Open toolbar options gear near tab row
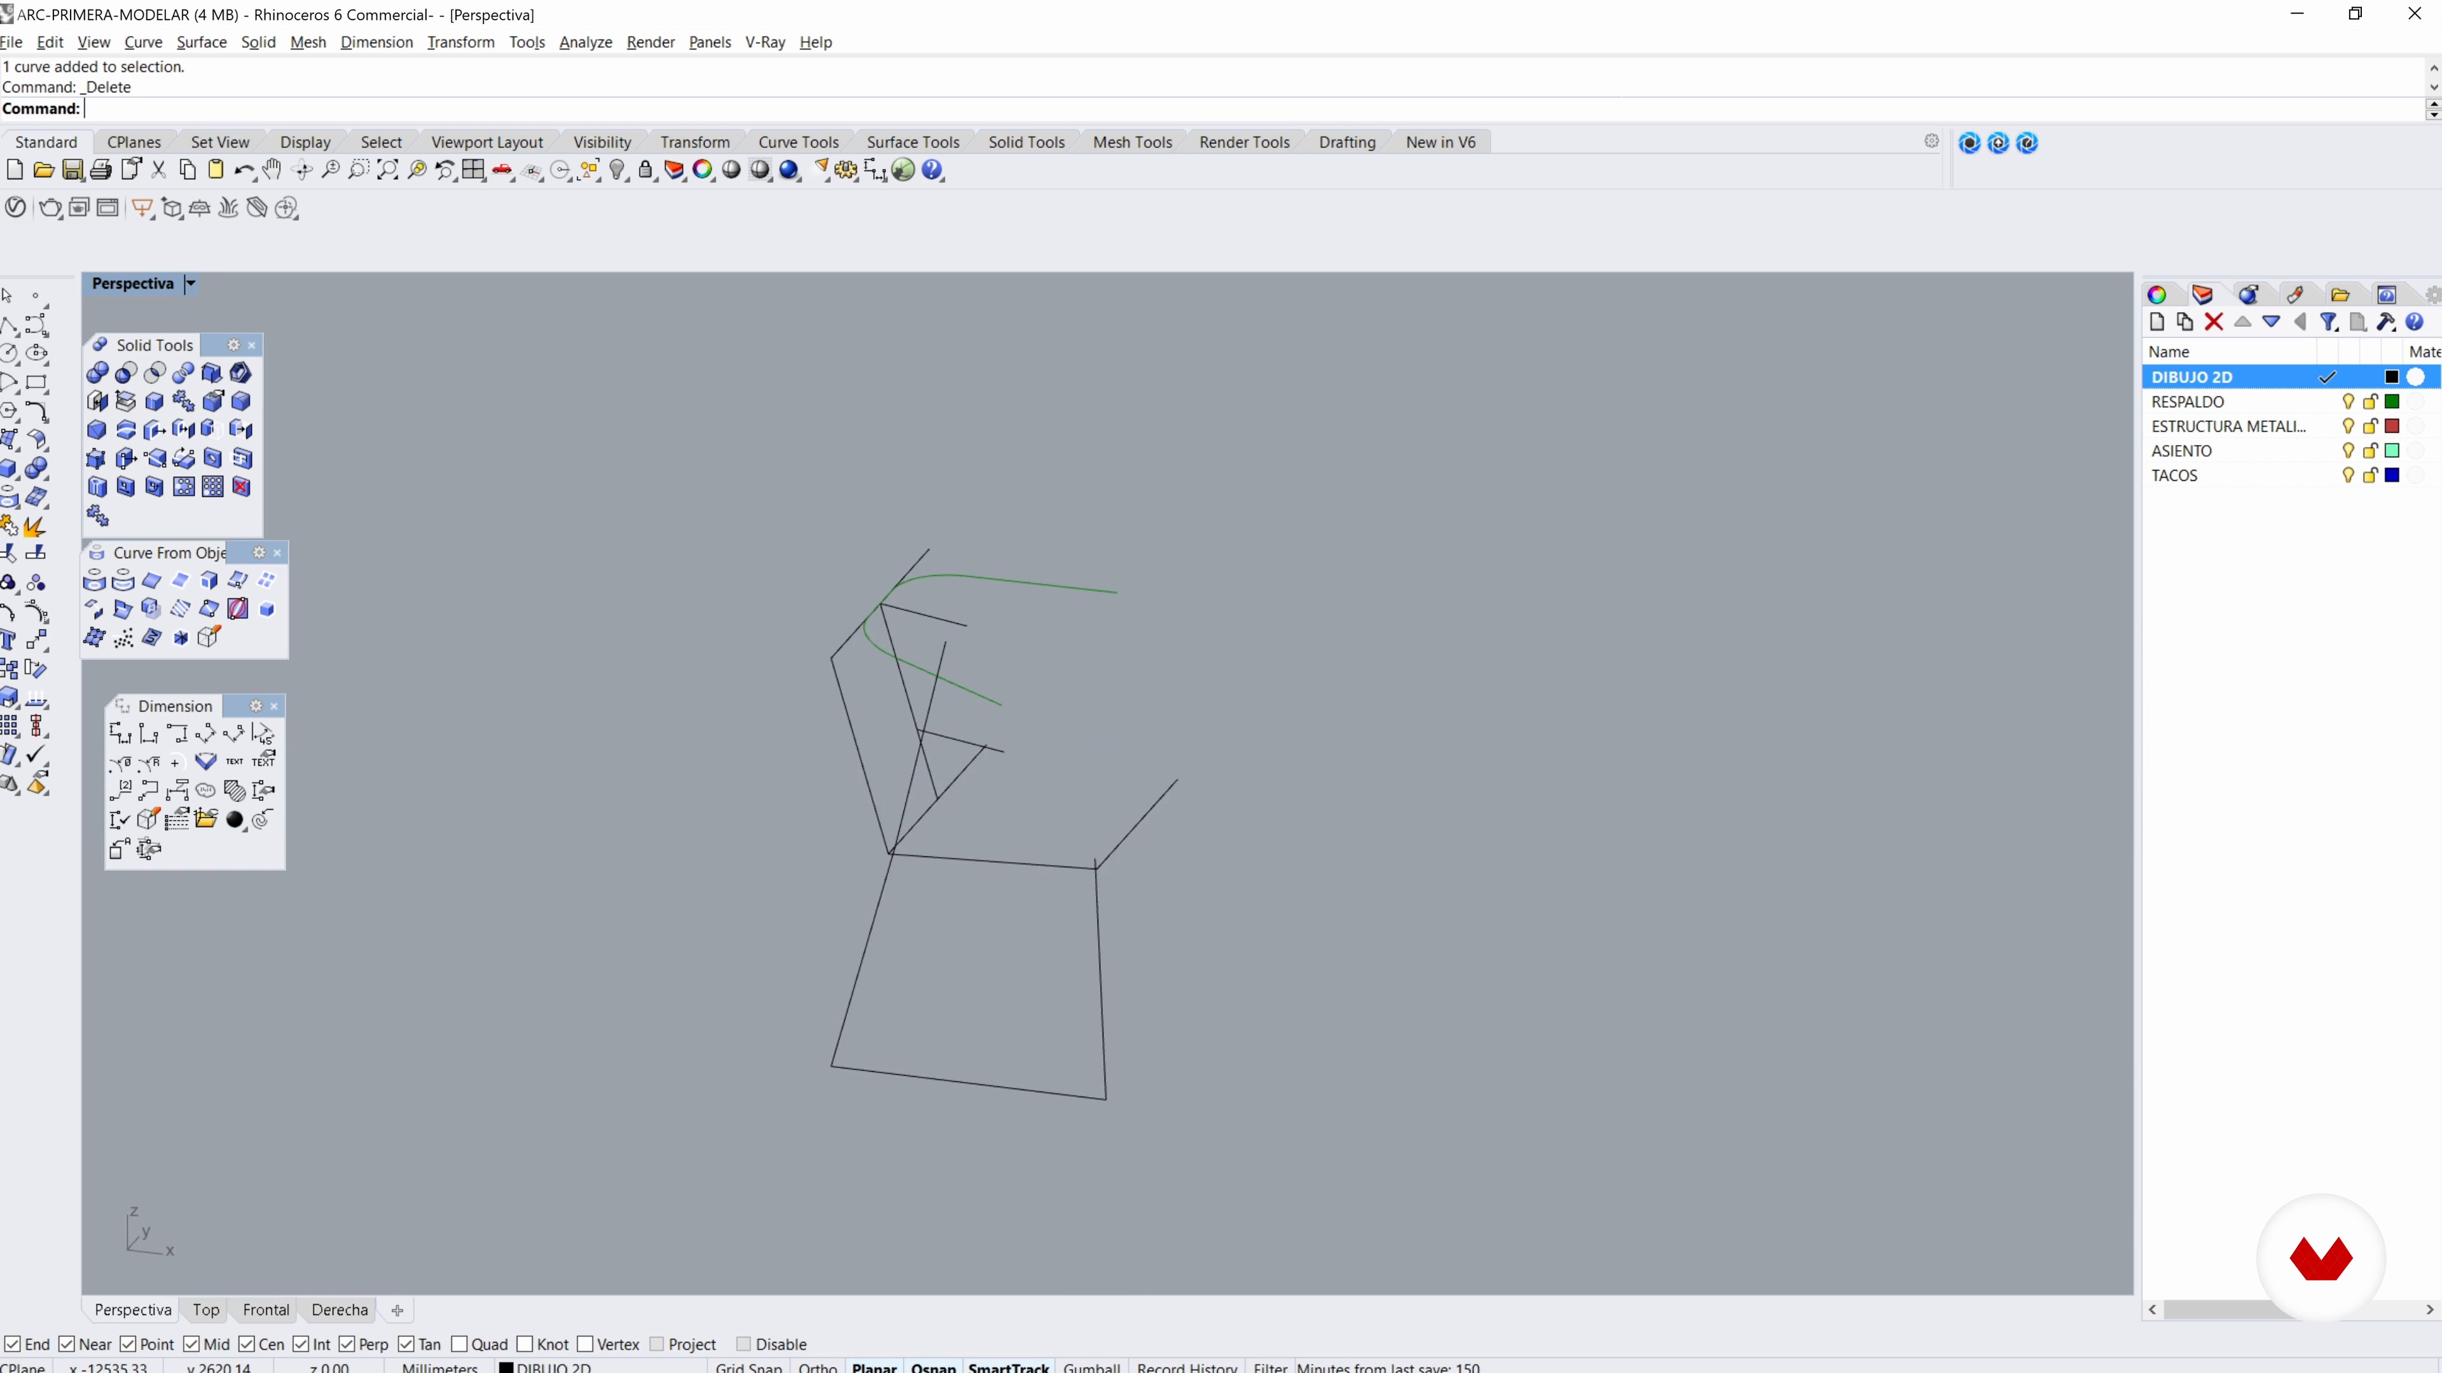The height and width of the screenshot is (1373, 2442). point(1931,141)
